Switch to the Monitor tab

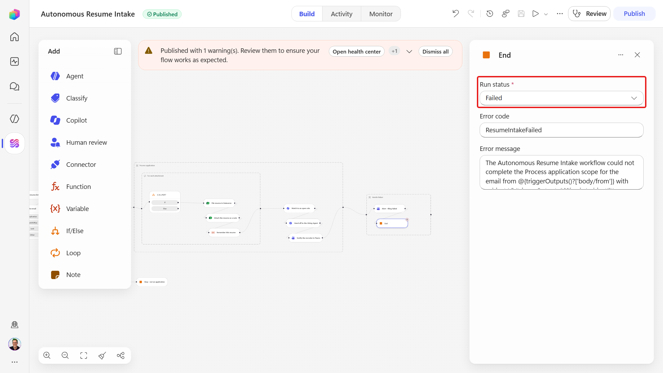pyautogui.click(x=381, y=14)
